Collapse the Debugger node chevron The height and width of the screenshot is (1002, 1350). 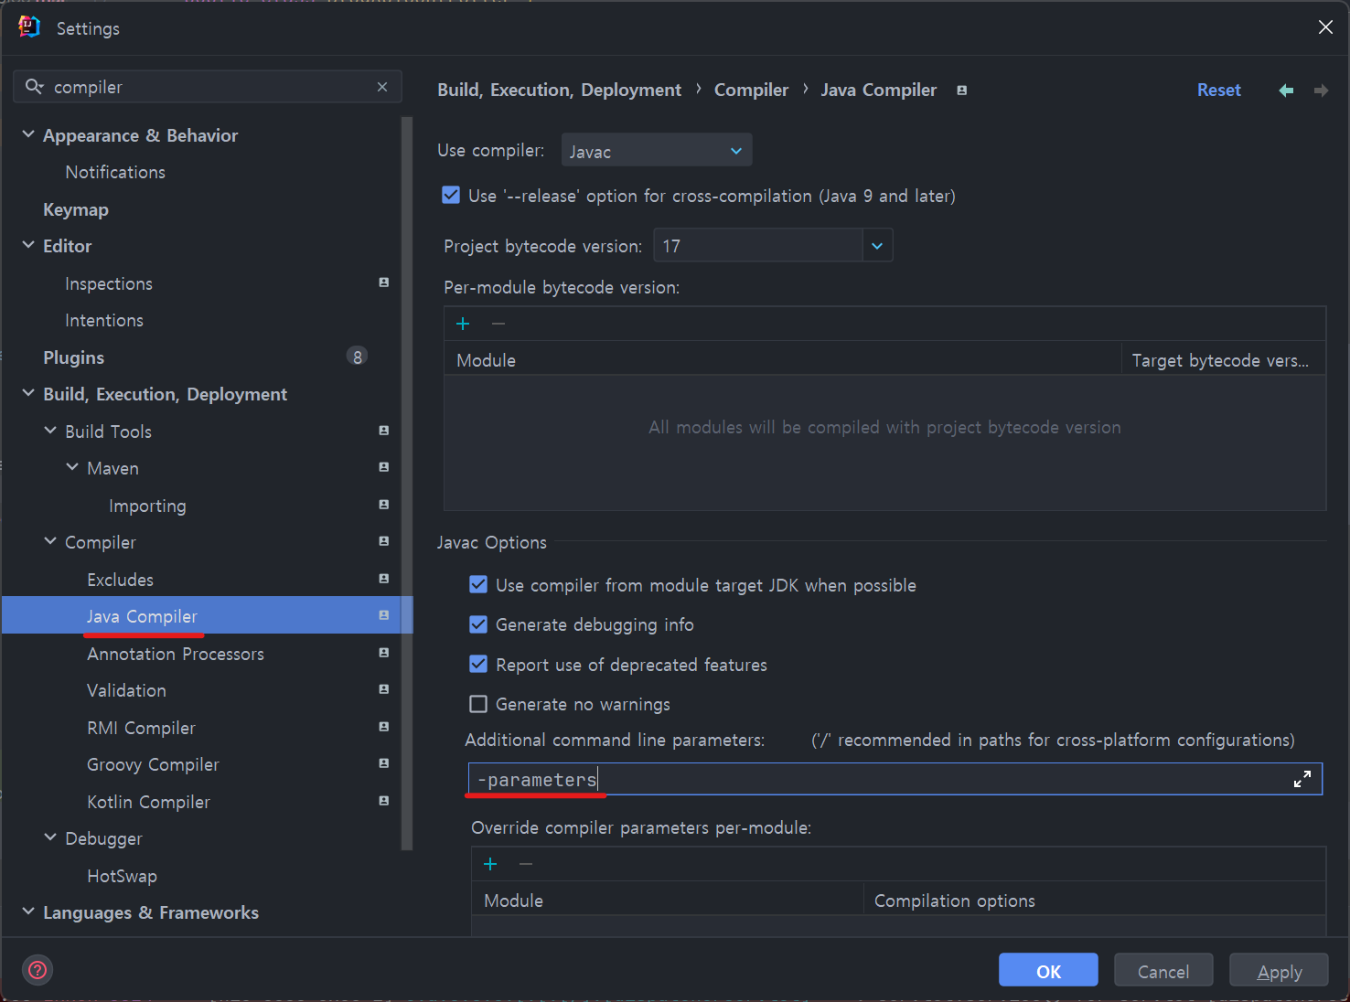50,837
